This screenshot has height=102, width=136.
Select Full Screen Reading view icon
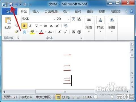(x=63, y=97)
